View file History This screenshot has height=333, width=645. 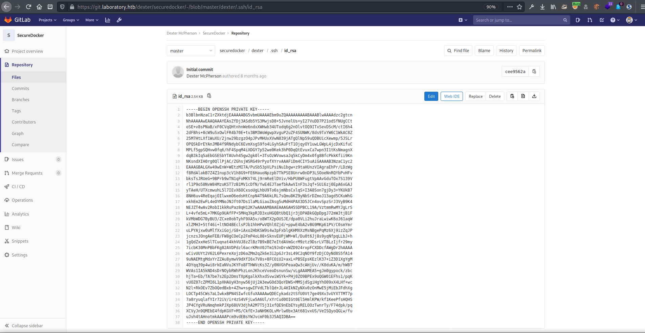point(506,50)
